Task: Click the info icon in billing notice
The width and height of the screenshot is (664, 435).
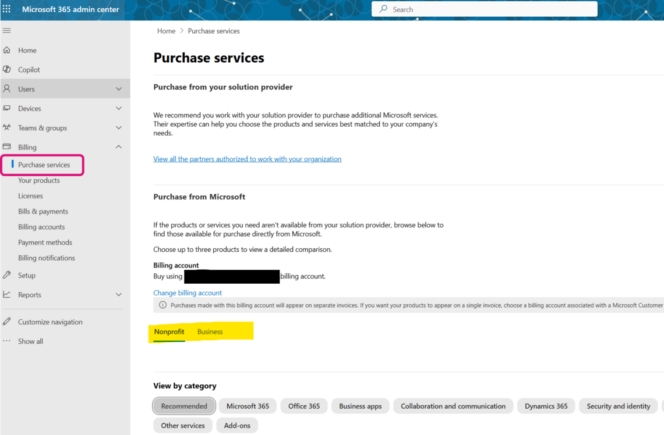Action: click(163, 305)
